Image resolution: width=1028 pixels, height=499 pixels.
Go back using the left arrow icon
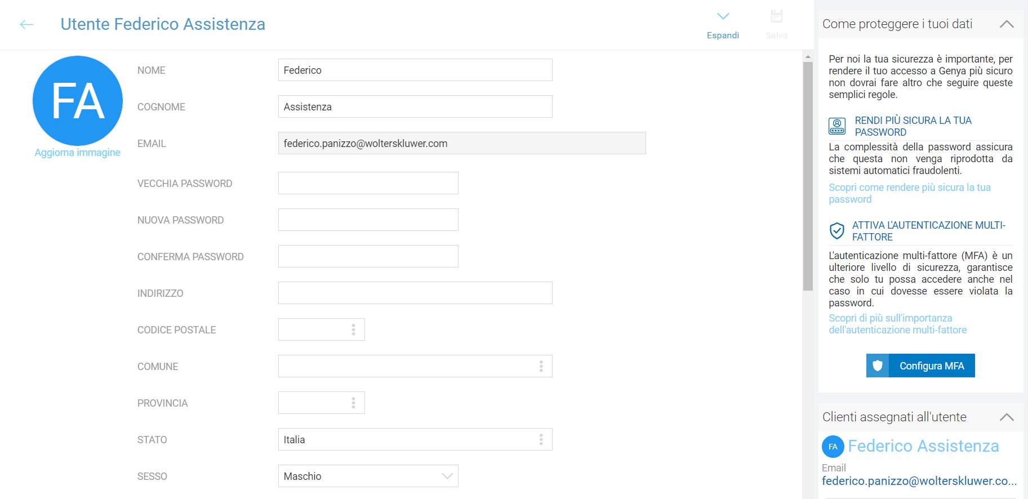(26, 24)
